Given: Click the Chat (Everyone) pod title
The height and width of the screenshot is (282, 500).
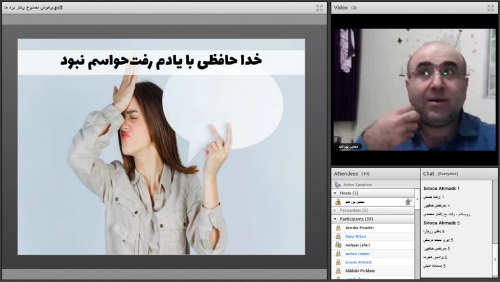Looking at the screenshot, I should point(442,173).
